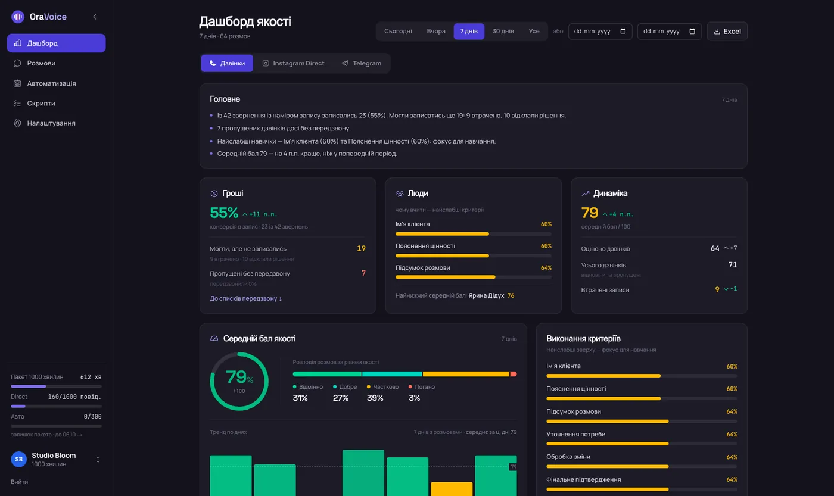834x496 pixels.
Task: Click the Telegram paper plane icon
Action: click(x=345, y=63)
